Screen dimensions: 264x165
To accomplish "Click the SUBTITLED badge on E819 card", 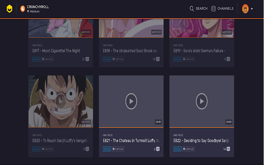I will pos(189,59).
